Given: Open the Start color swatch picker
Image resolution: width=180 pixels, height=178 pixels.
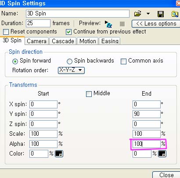Looking at the screenshot, I should pos(59,154).
